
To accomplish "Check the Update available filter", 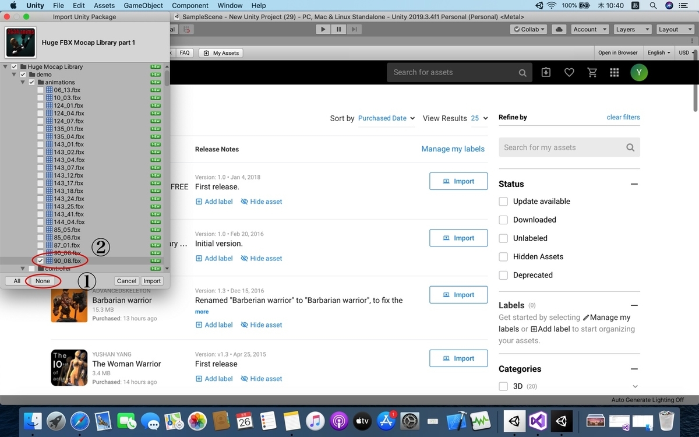I will (503, 202).
